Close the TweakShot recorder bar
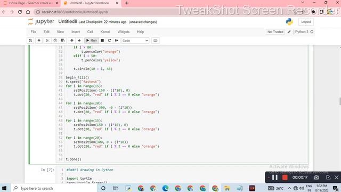The width and height of the screenshot is (341, 192). pyautogui.click(x=336, y=178)
